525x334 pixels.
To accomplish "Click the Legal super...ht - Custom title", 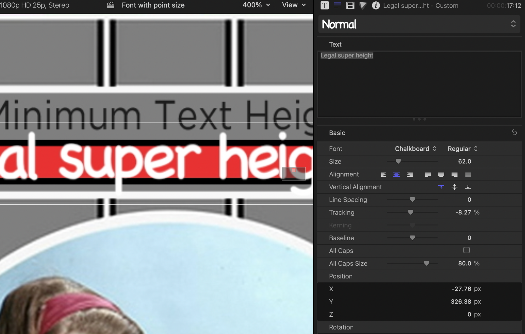I will 421,6.
